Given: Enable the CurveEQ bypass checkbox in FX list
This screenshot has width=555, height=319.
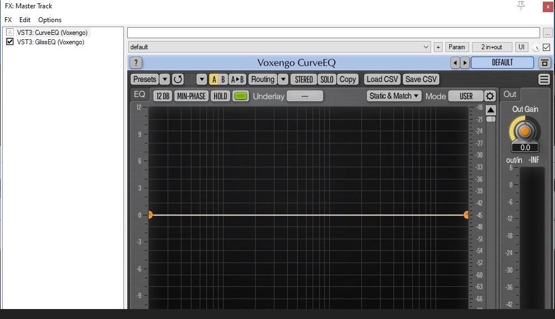Looking at the screenshot, I should point(10,32).
